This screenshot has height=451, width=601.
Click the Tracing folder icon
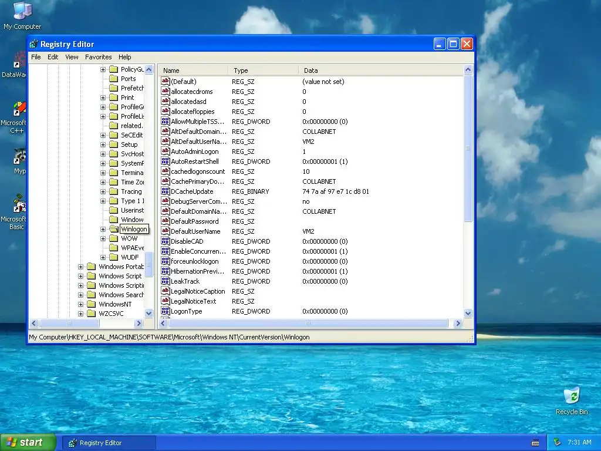pyautogui.click(x=113, y=191)
